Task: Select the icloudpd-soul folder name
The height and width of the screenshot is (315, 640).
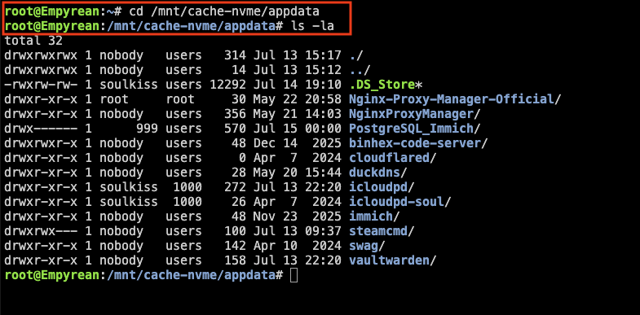Action: tap(396, 202)
